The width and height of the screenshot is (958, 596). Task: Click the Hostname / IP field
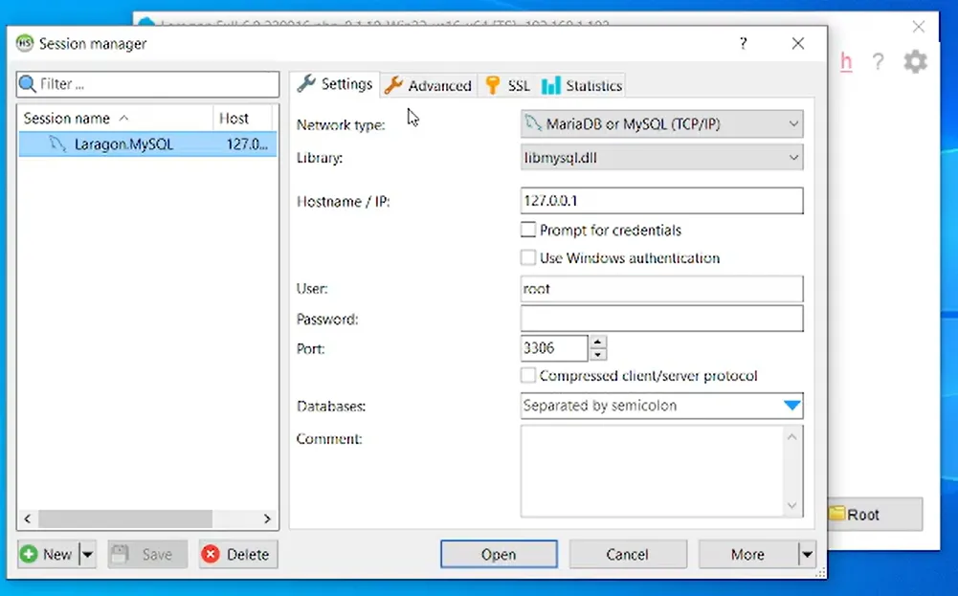point(661,201)
